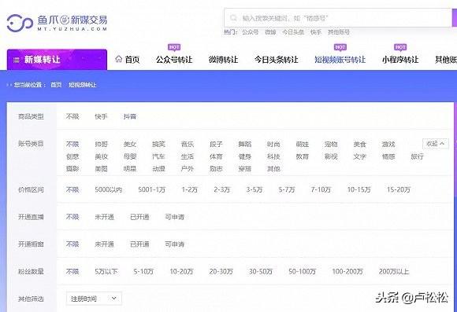This screenshot has height=312, width=457.
Task: Focus the keyword search input field
Action: click(x=337, y=18)
